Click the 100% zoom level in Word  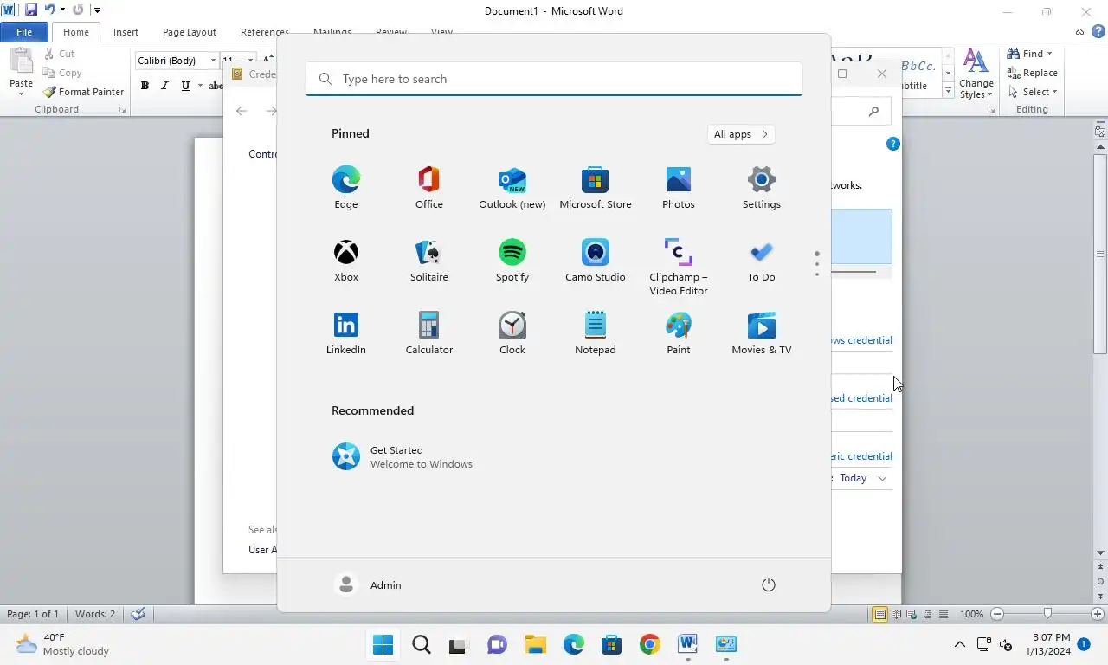point(971,614)
